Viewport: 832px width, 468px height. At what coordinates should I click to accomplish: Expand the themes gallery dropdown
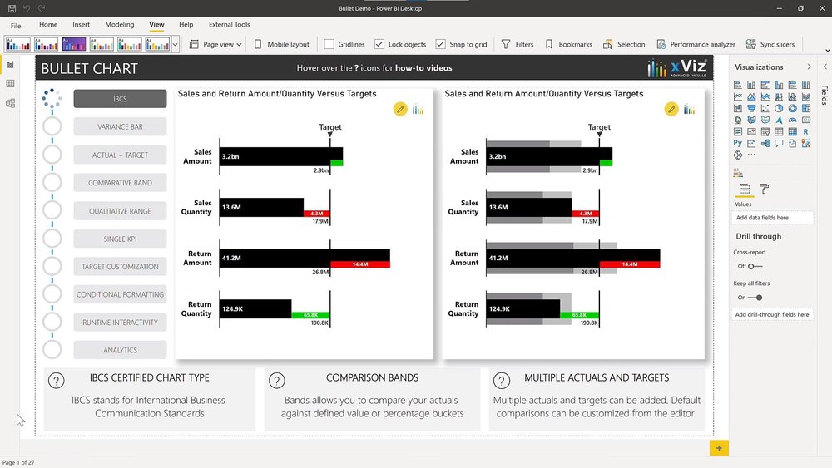pyautogui.click(x=175, y=44)
